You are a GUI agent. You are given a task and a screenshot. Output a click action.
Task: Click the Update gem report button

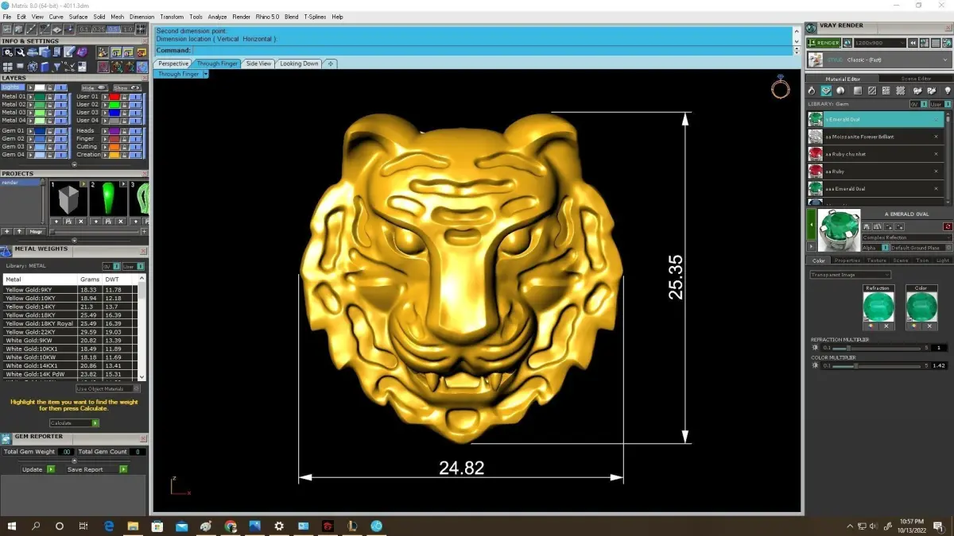37,469
